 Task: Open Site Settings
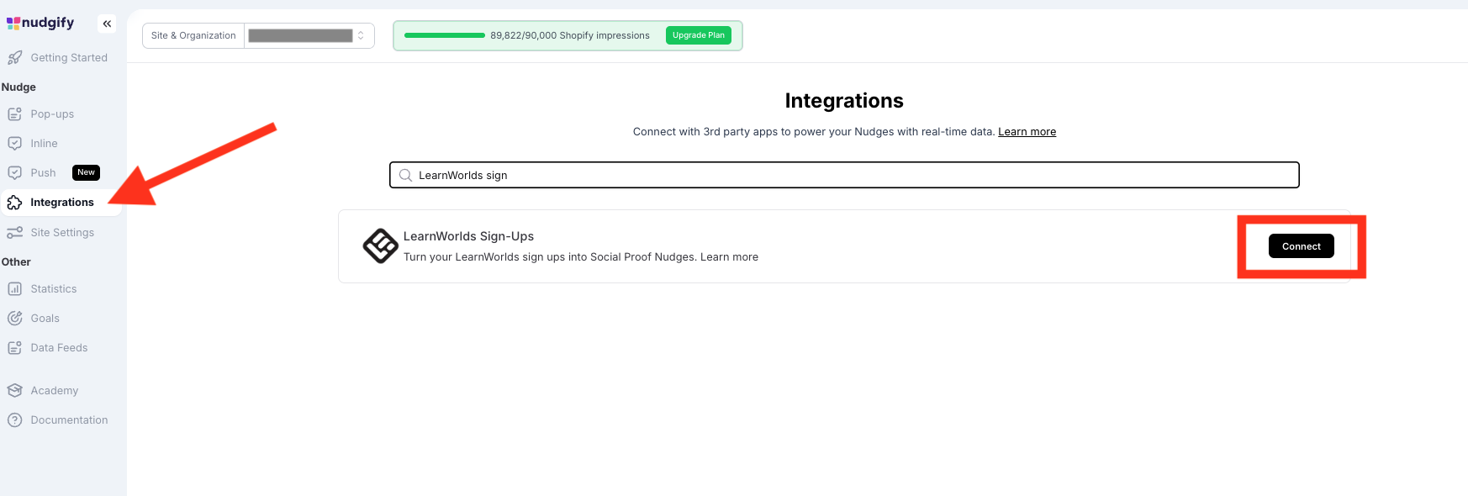tap(62, 233)
